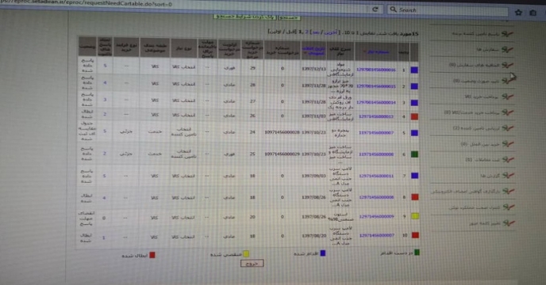Click the green status square in row 6
The image size is (546, 285).
[414, 154]
